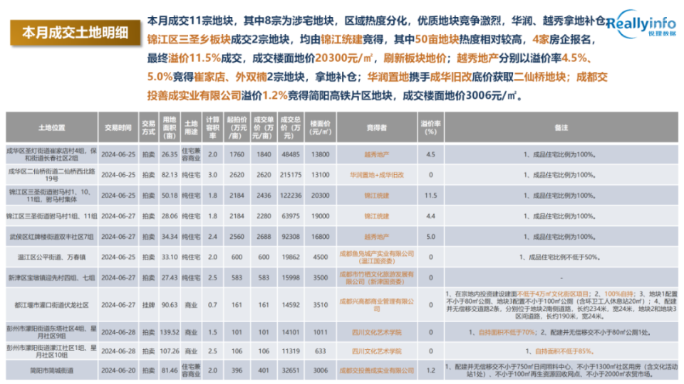Select the 成华区圣灯街道崔家店村4组 location cell

52,154
